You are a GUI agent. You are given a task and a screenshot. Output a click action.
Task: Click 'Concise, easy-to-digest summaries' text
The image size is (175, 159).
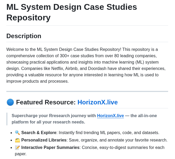tap(115, 148)
